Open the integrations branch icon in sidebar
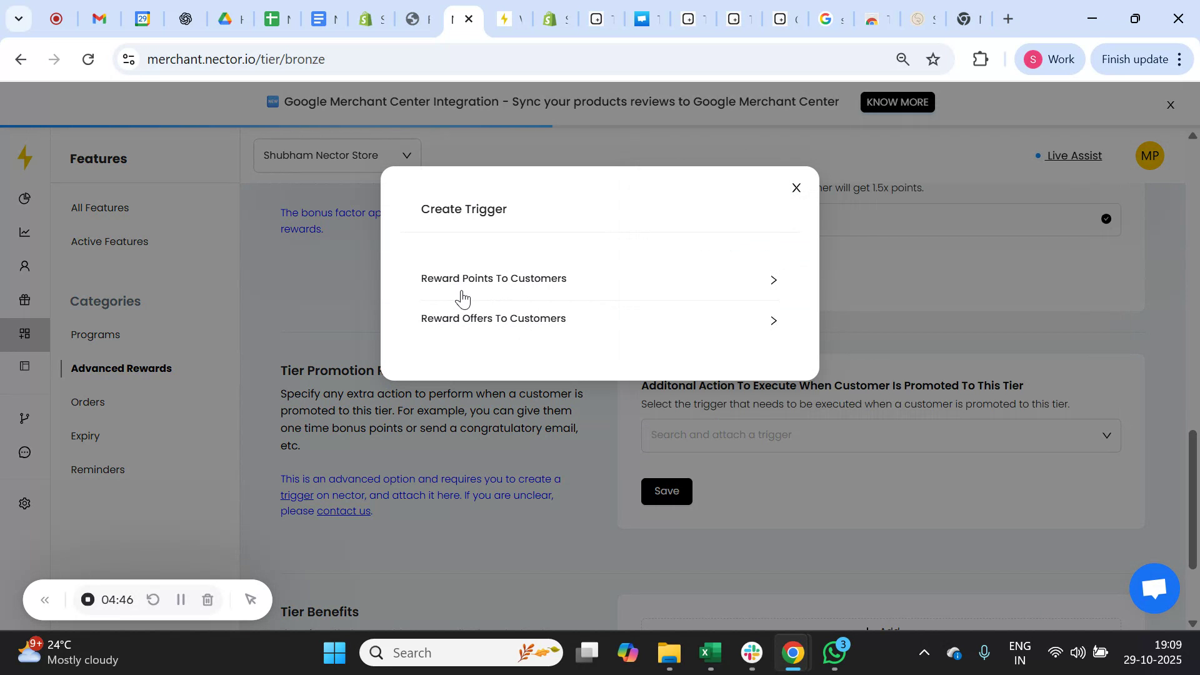Image resolution: width=1200 pixels, height=675 pixels. point(24,417)
